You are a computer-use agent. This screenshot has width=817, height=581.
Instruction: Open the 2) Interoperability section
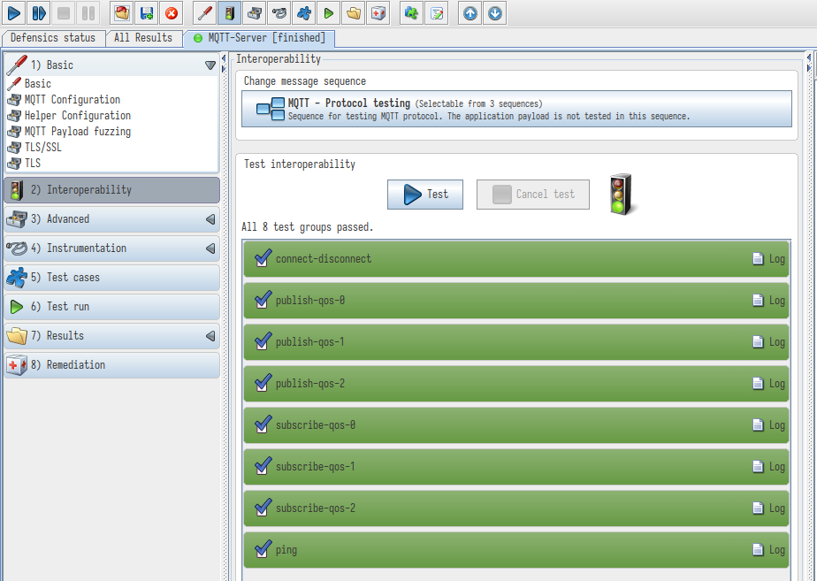[111, 189]
